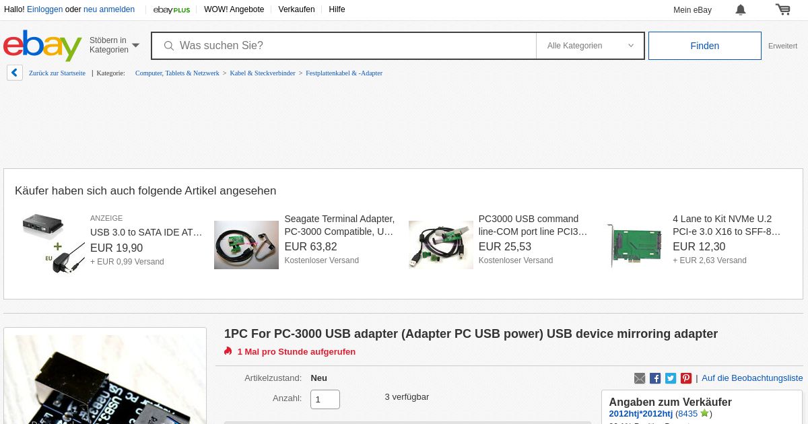Click the blue back arrow button
808x424 pixels.
click(x=15, y=73)
